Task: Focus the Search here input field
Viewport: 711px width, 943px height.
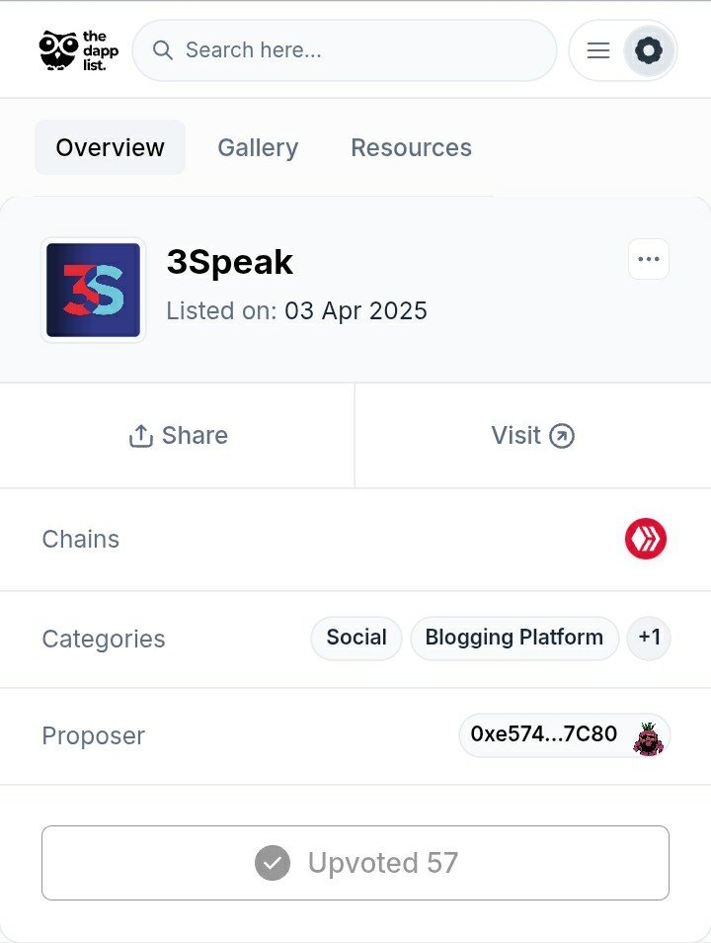Action: (x=345, y=50)
